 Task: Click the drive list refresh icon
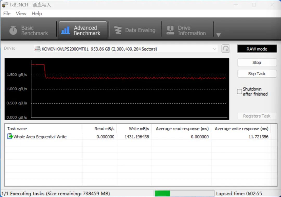226,49
